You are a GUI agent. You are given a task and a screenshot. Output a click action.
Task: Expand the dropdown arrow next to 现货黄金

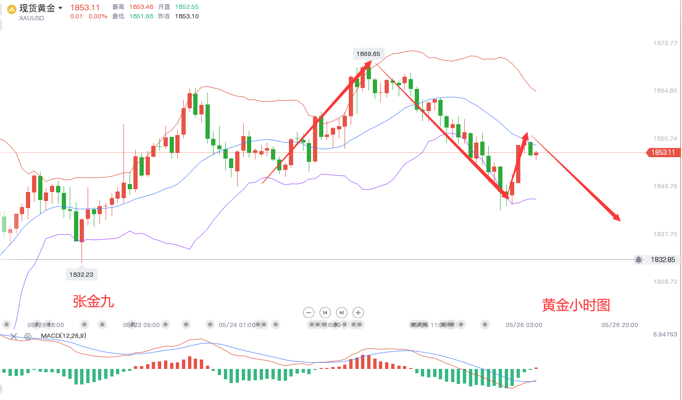60,8
